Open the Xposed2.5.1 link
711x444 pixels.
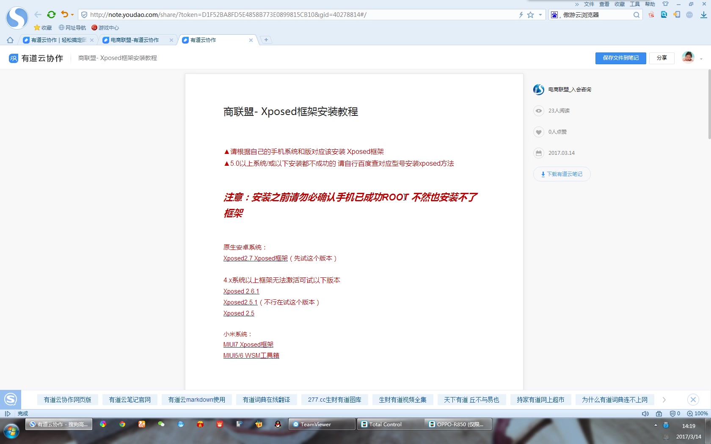click(240, 302)
